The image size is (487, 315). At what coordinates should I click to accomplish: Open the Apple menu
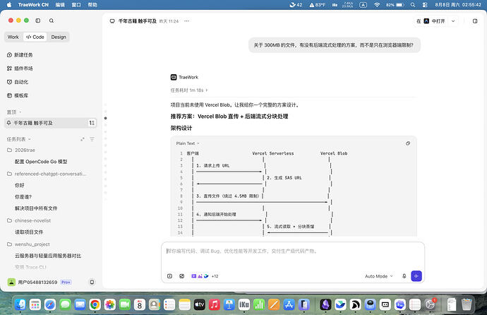[x=8, y=5]
